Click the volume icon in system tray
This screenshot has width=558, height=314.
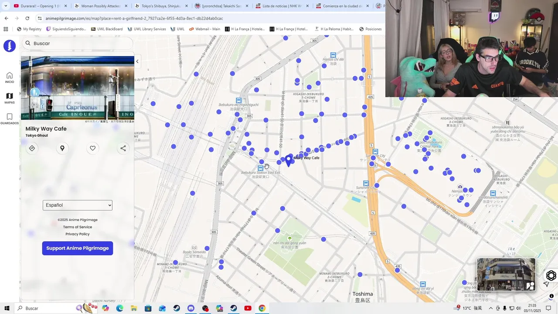coord(519,308)
